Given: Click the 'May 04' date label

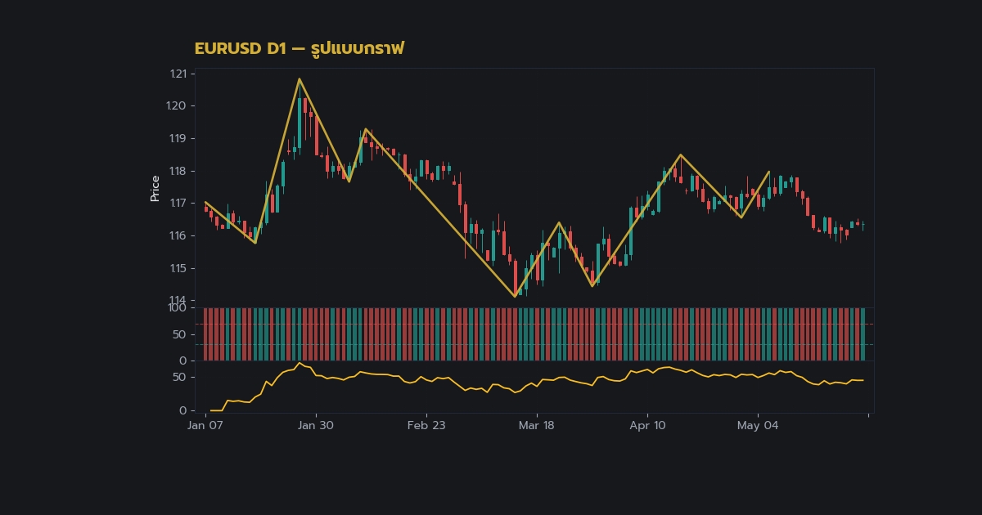Looking at the screenshot, I should pyautogui.click(x=758, y=425).
